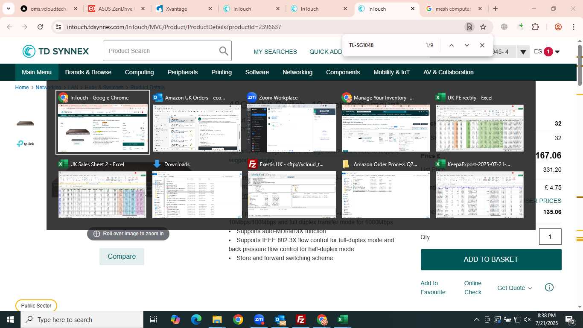583x328 pixels.
Task: Open the tab list dropdown arrow
Action: tap(9, 9)
